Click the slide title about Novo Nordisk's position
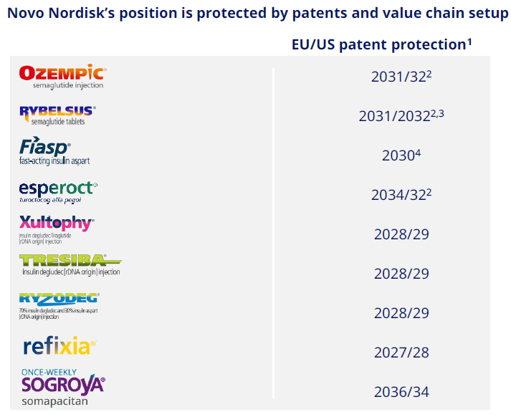The image size is (511, 417). tap(255, 13)
